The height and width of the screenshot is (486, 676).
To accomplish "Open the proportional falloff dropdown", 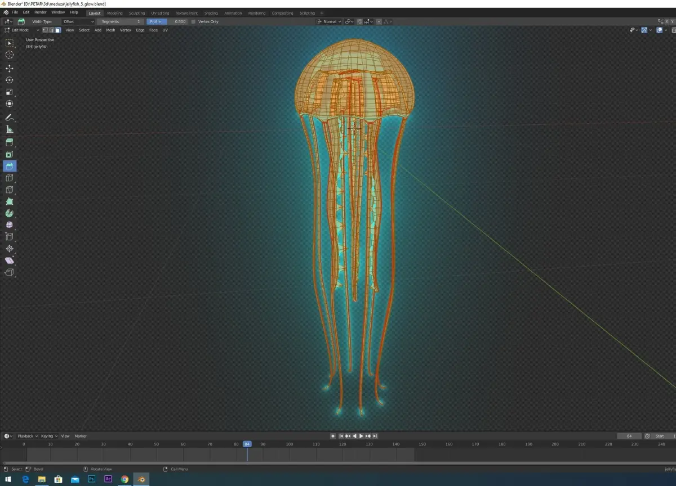I will point(388,21).
